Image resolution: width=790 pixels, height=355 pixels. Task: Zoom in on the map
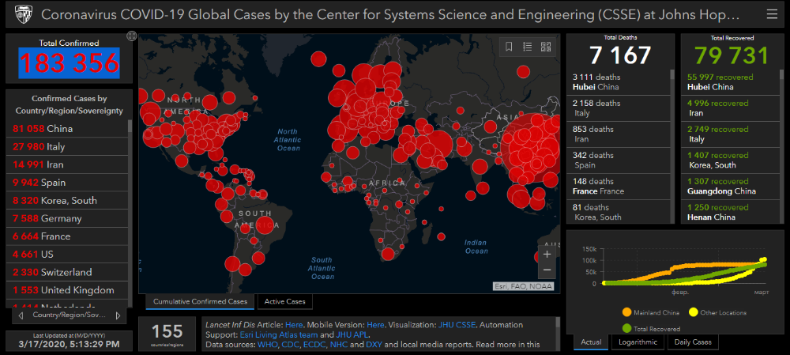coord(547,254)
